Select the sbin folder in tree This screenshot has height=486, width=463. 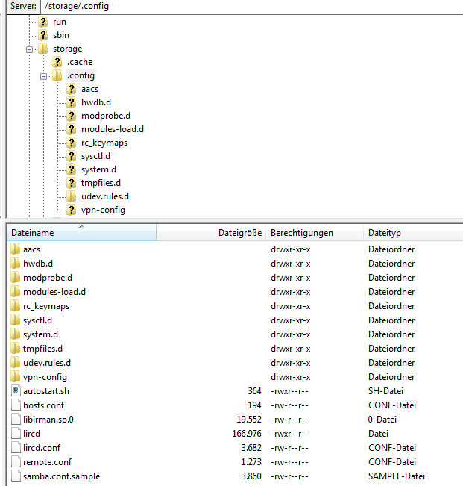coord(60,35)
